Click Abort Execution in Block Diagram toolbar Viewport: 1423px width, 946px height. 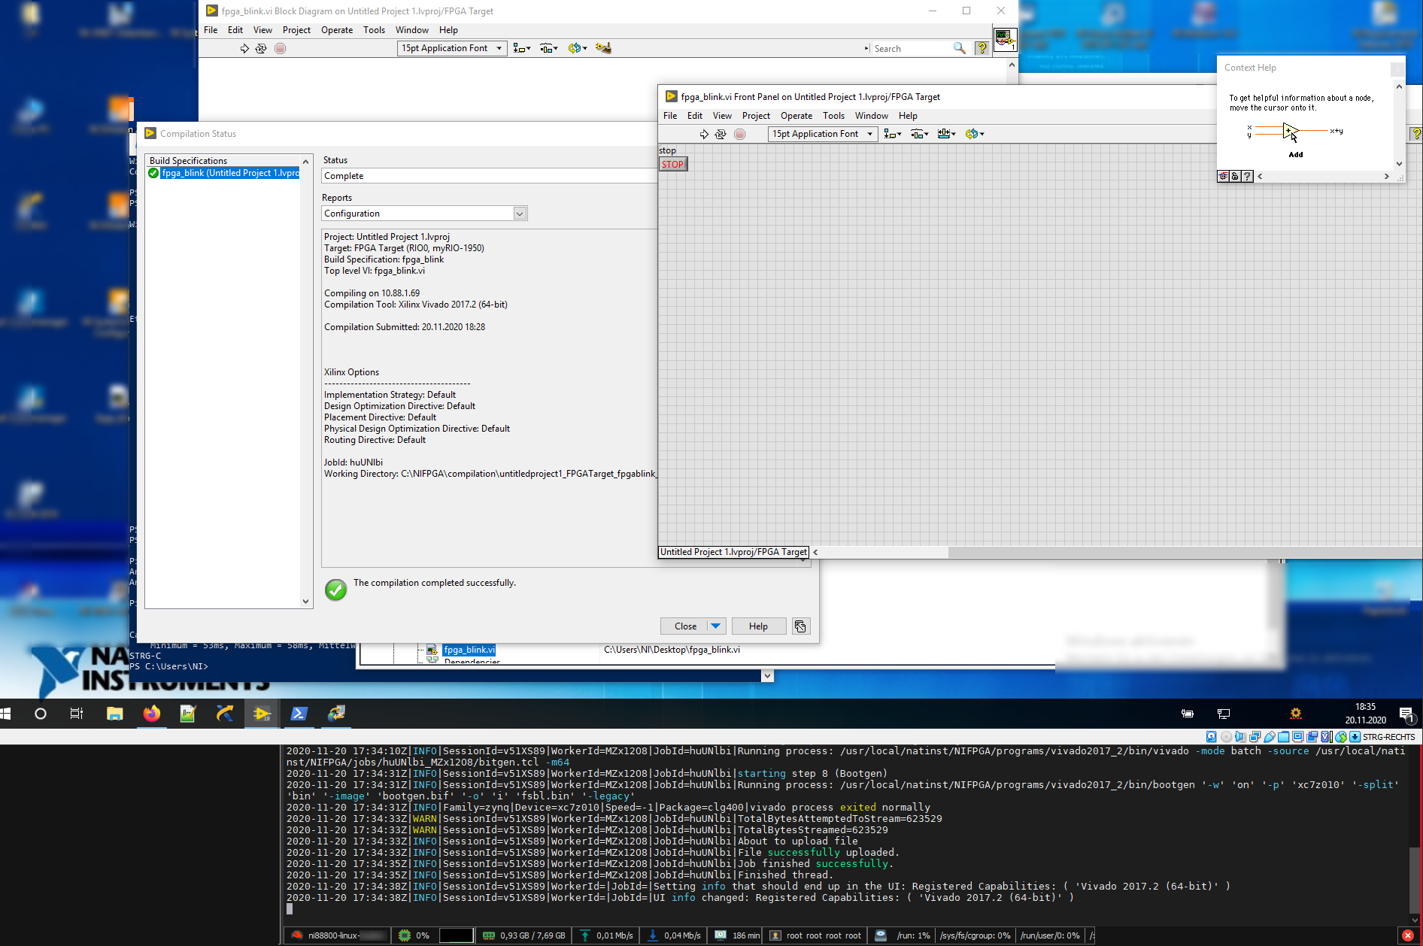[x=280, y=48]
